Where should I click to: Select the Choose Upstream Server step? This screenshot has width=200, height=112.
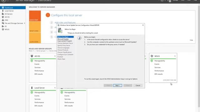(x=65, y=43)
